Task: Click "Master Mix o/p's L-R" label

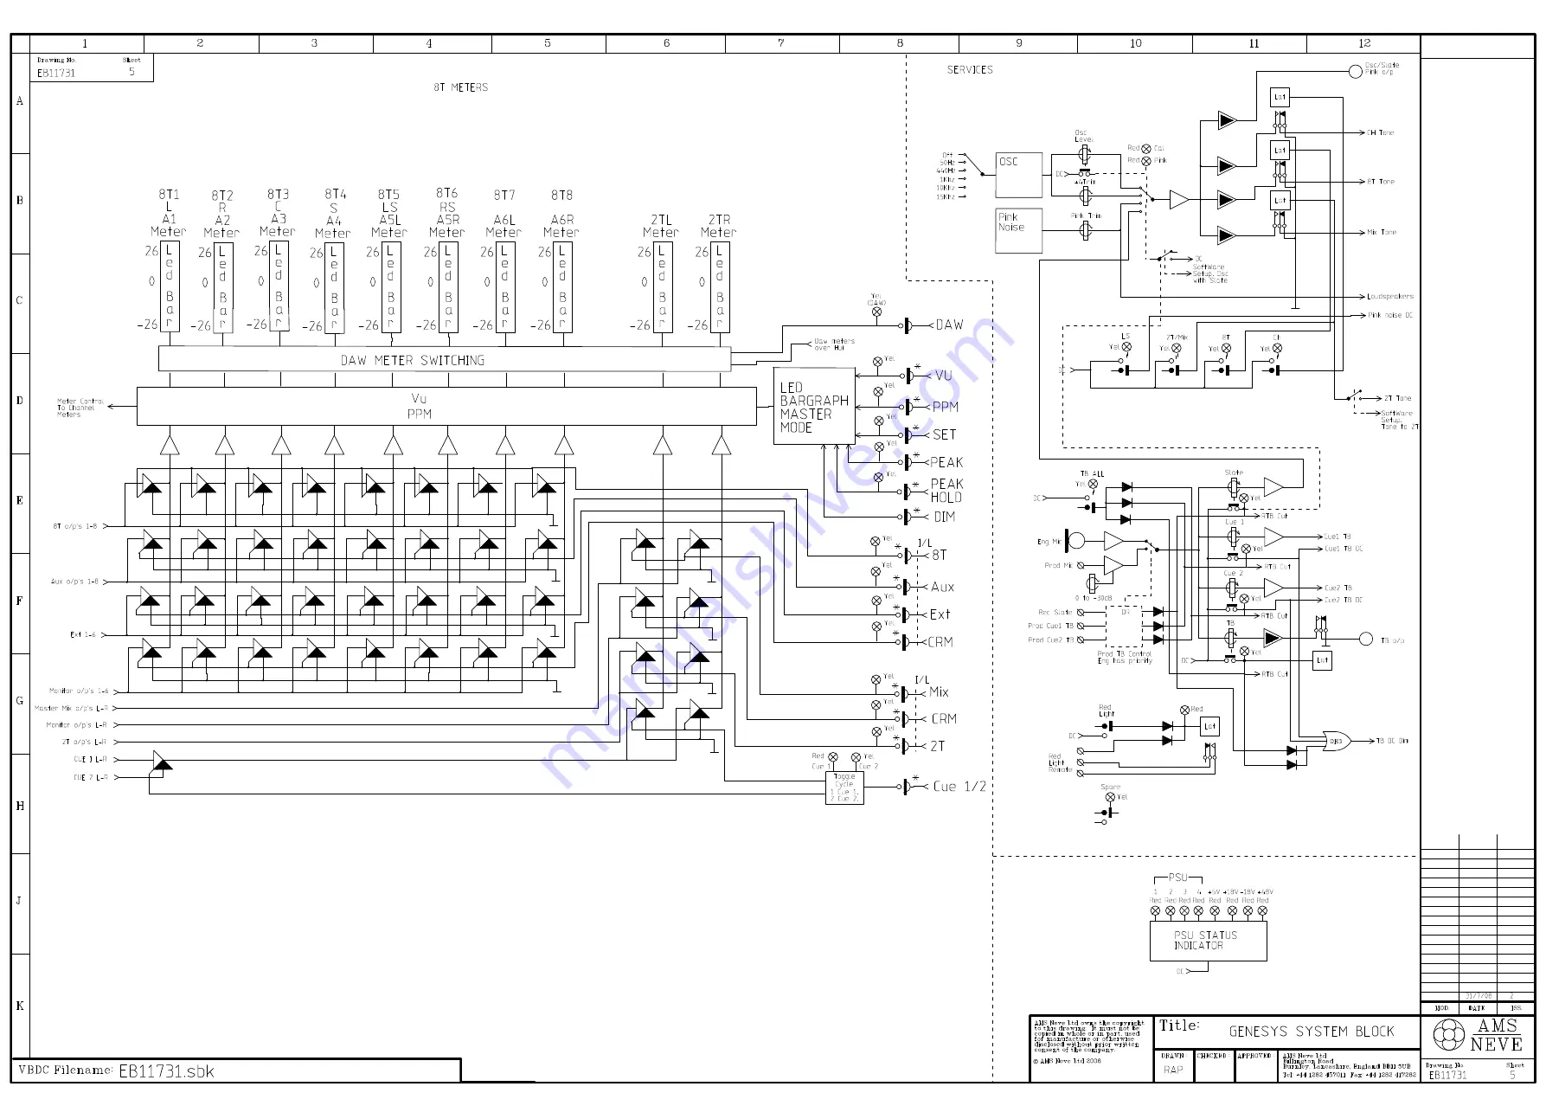Action: [x=71, y=709]
